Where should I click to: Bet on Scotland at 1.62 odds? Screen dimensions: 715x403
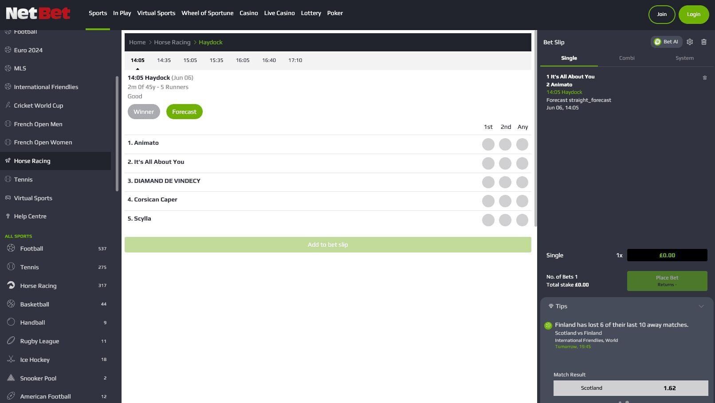tap(631, 388)
